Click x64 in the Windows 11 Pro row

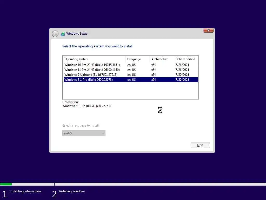pyautogui.click(x=154, y=70)
